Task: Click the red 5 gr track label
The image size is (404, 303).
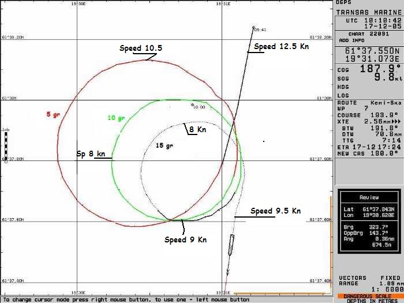Action: (53, 114)
